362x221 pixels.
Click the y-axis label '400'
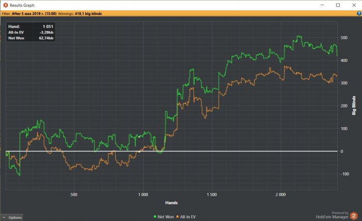tap(344, 60)
